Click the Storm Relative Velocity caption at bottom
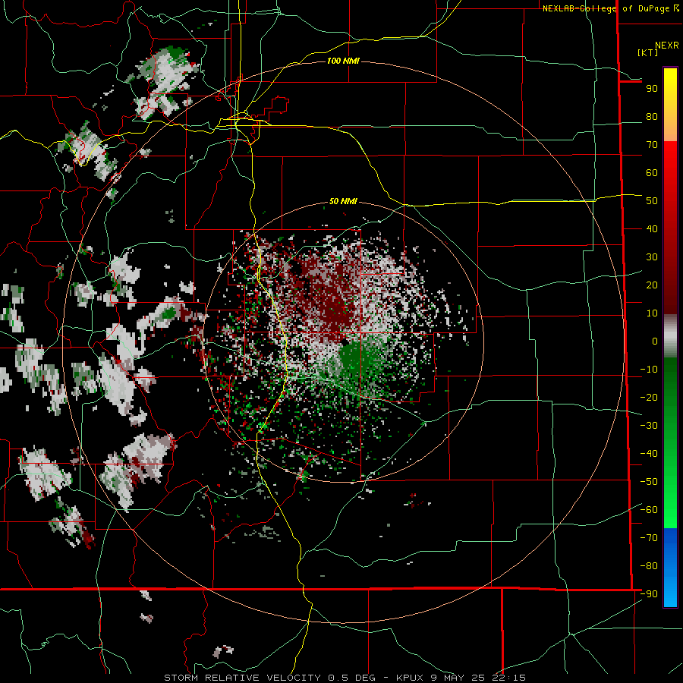The height and width of the screenshot is (683, 683). 345,678
